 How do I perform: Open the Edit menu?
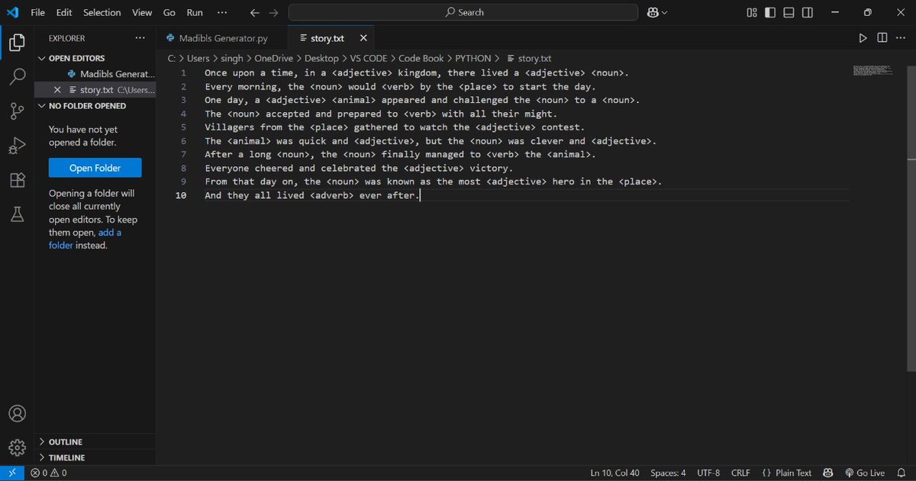64,12
